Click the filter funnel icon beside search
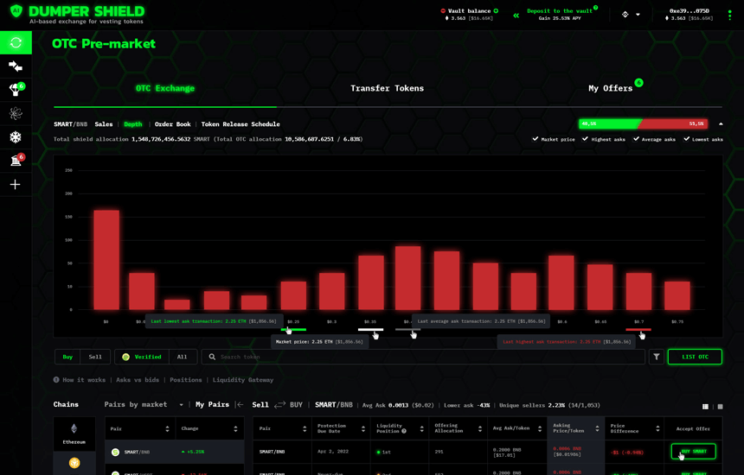 click(x=657, y=357)
